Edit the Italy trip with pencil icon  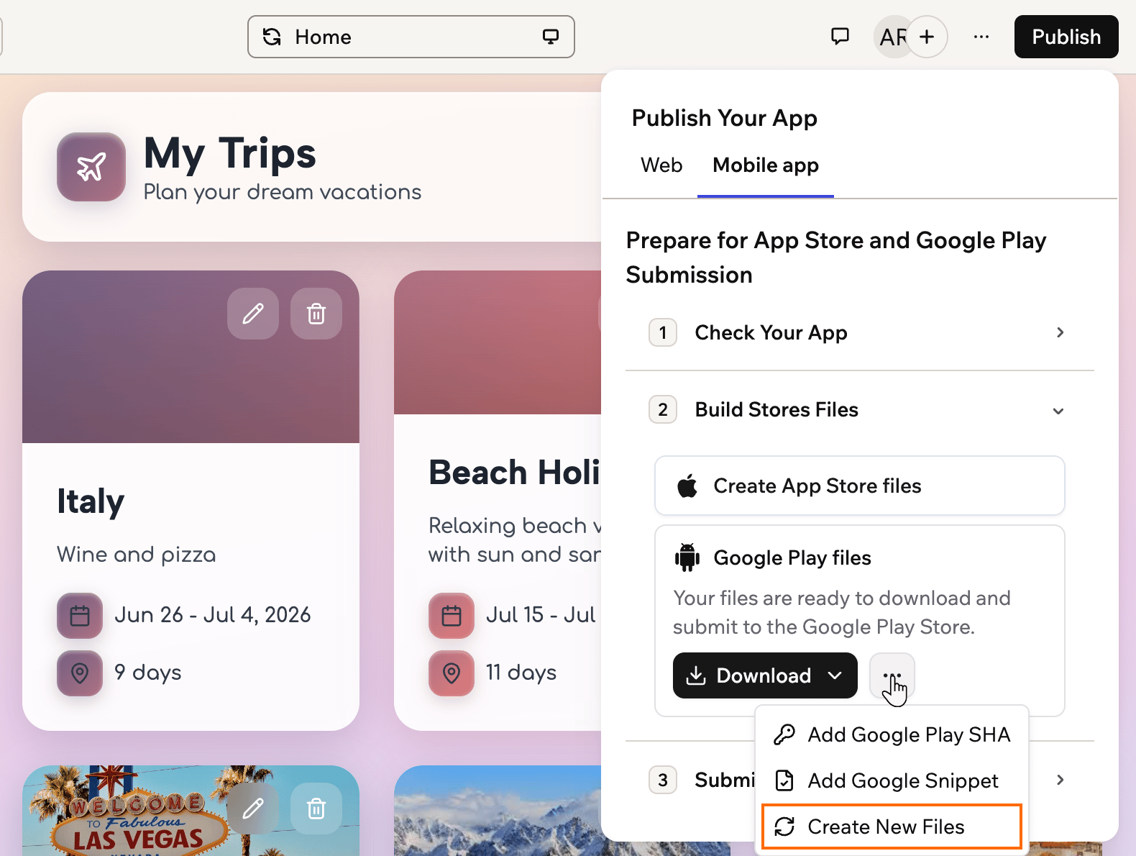(253, 314)
